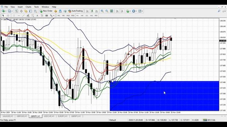Open the yellow MetaEditor icon

(x=56, y=11)
